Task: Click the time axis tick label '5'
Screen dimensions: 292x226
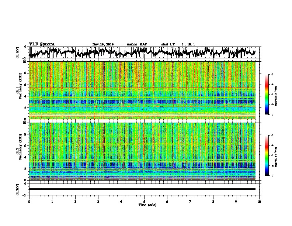Action: tap(144, 202)
